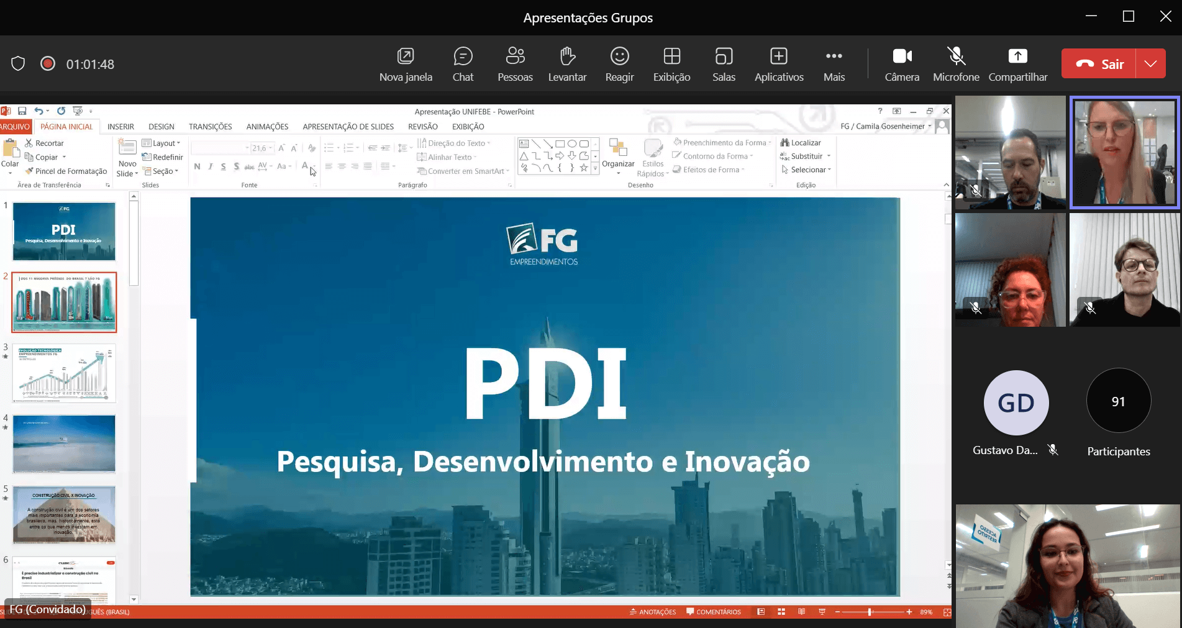Unmute the Microfone
Screen dimensions: 1182x628
(956, 64)
